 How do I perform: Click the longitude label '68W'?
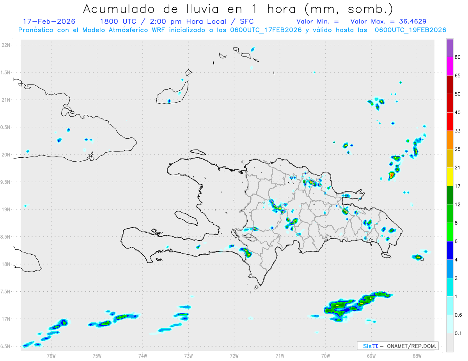(x=417, y=355)
